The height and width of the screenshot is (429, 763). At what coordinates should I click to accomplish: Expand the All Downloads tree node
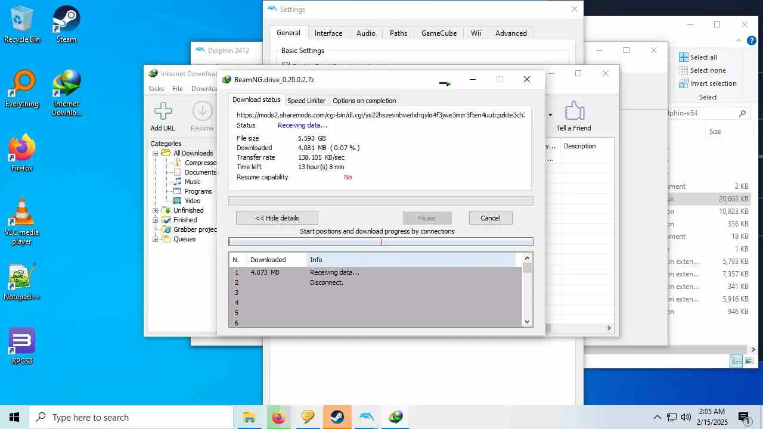pyautogui.click(x=156, y=153)
